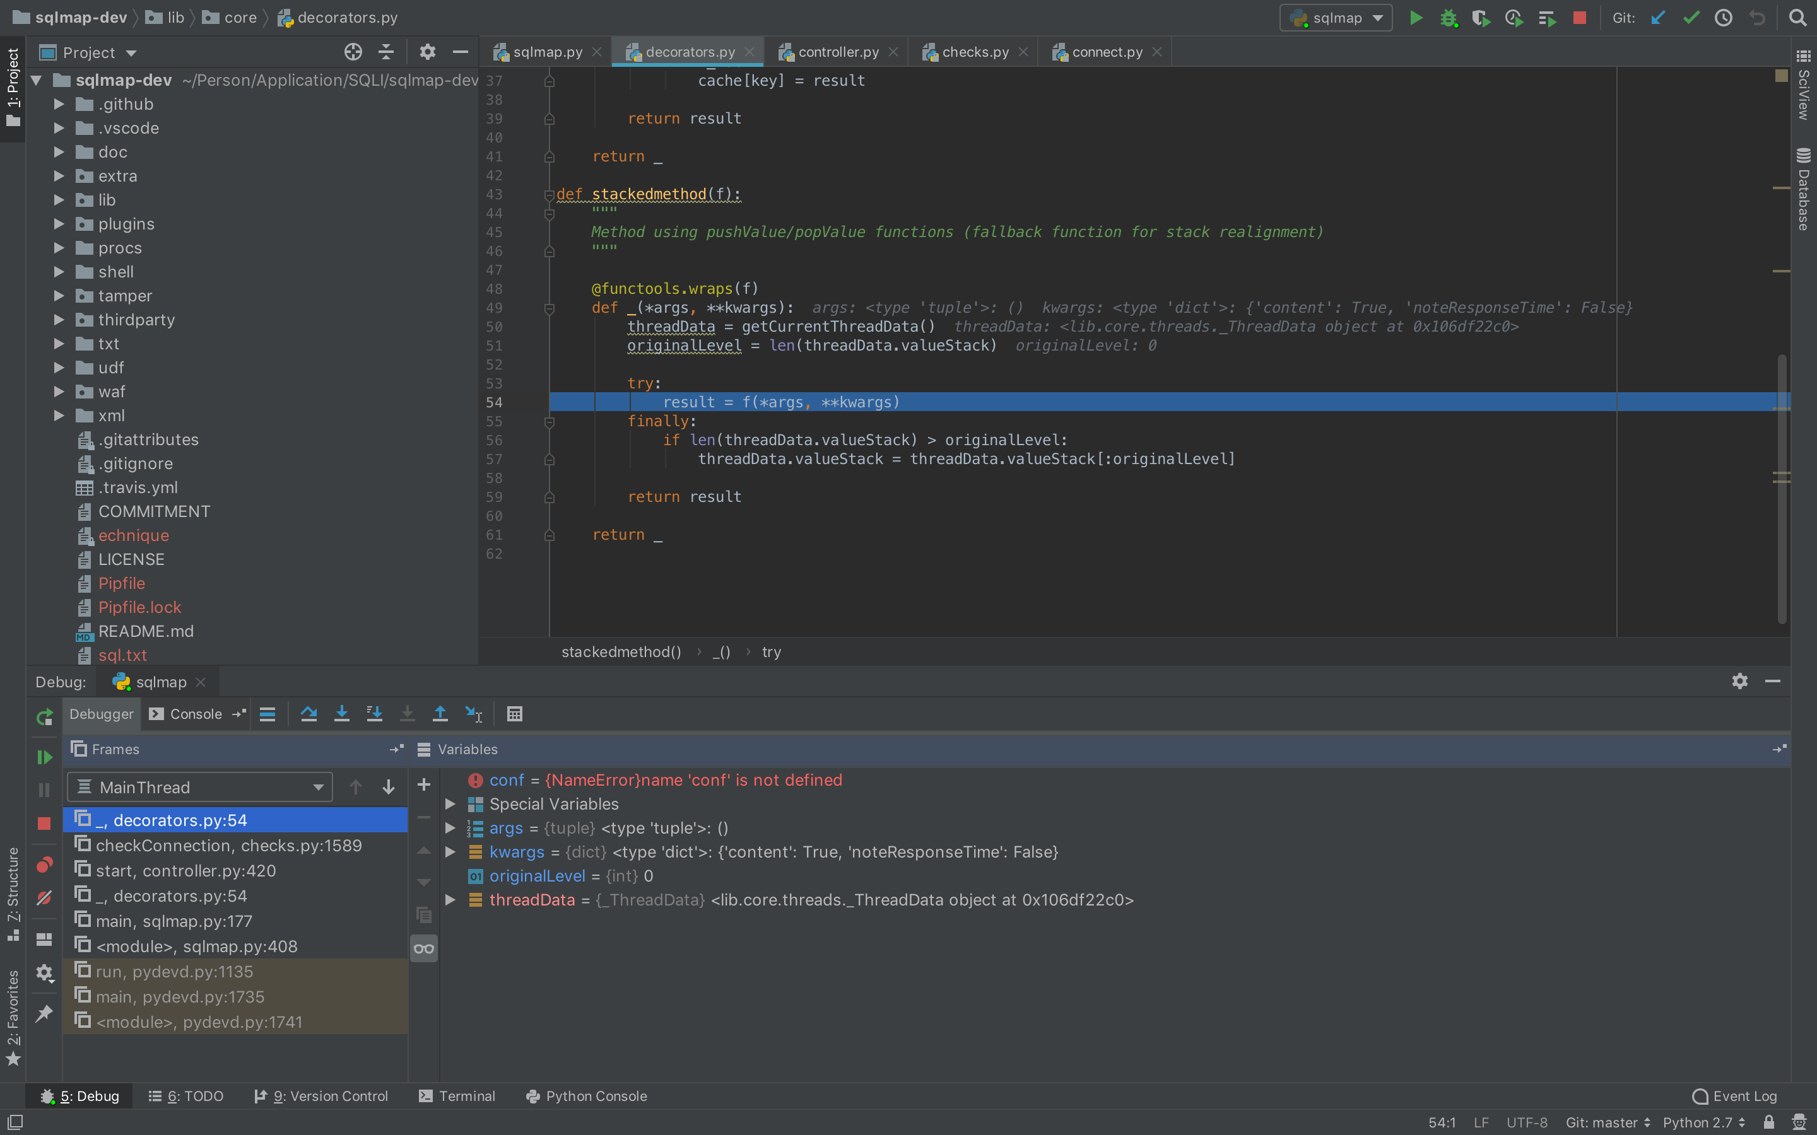Toggle Mute Breakpoints in debug sidebar
1817x1135 pixels.
[x=44, y=898]
